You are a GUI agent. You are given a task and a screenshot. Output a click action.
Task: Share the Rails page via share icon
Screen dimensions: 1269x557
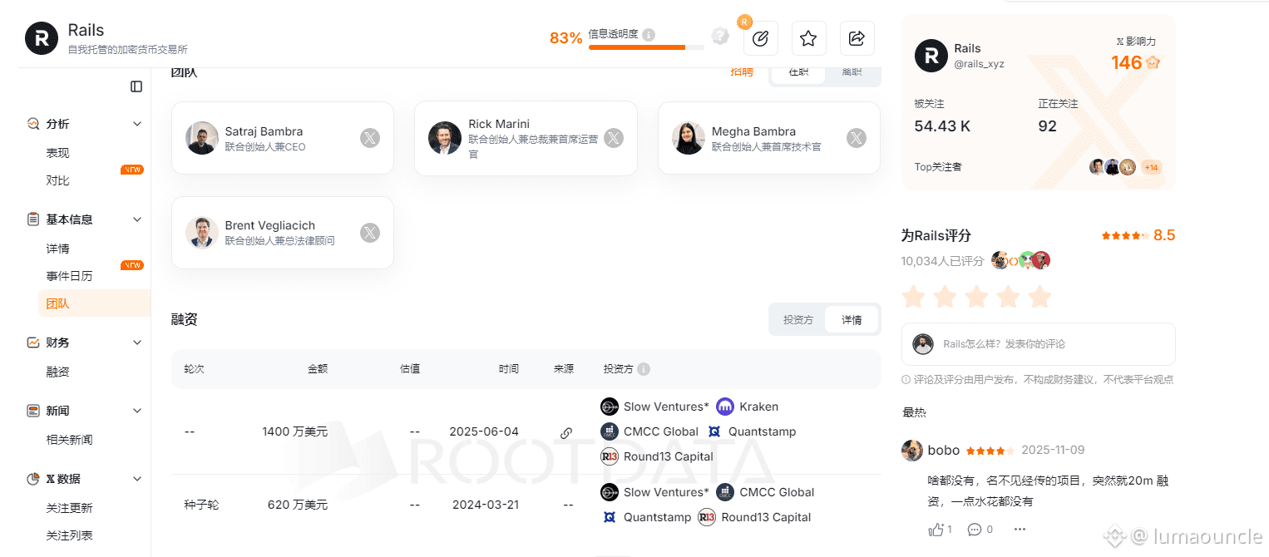[857, 38]
